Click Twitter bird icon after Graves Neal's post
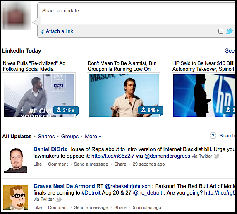The width and height of the screenshot is (237, 214). tap(59, 200)
